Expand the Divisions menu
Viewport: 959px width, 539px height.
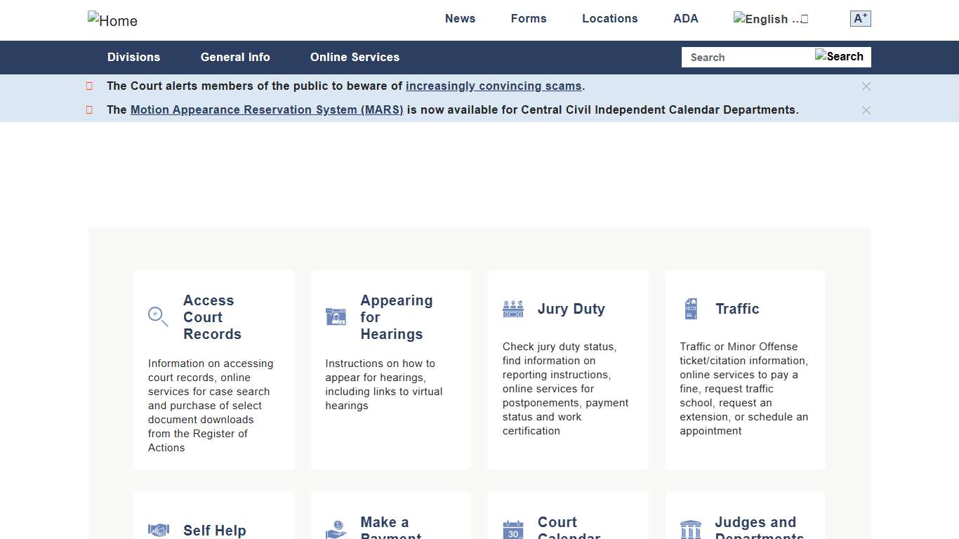133,58
